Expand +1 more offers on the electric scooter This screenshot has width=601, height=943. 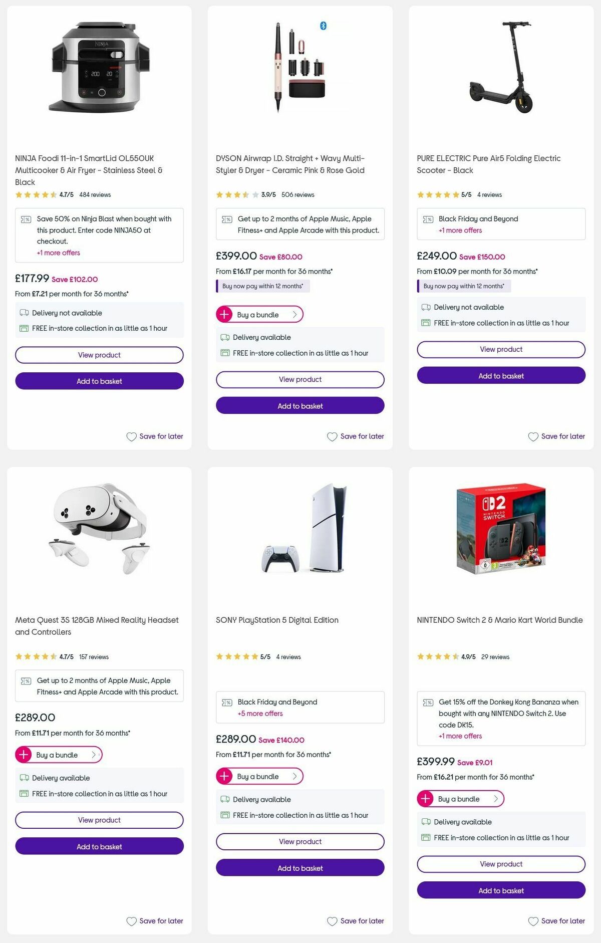(x=460, y=230)
